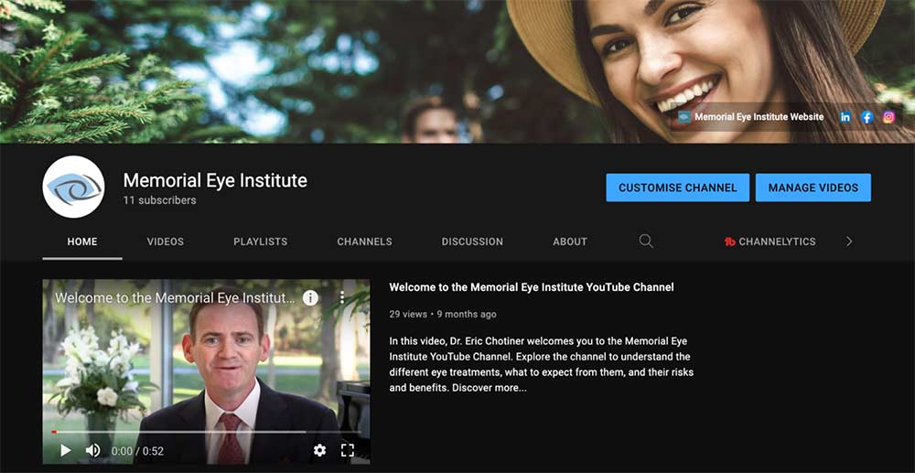Open the Facebook icon in channel banner
915x473 pixels.
(867, 117)
